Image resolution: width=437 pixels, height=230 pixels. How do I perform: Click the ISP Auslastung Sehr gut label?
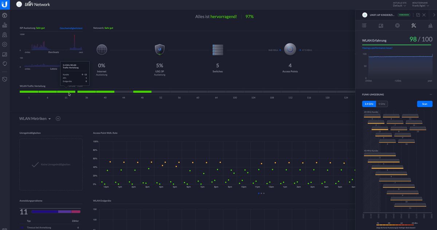tap(32, 28)
